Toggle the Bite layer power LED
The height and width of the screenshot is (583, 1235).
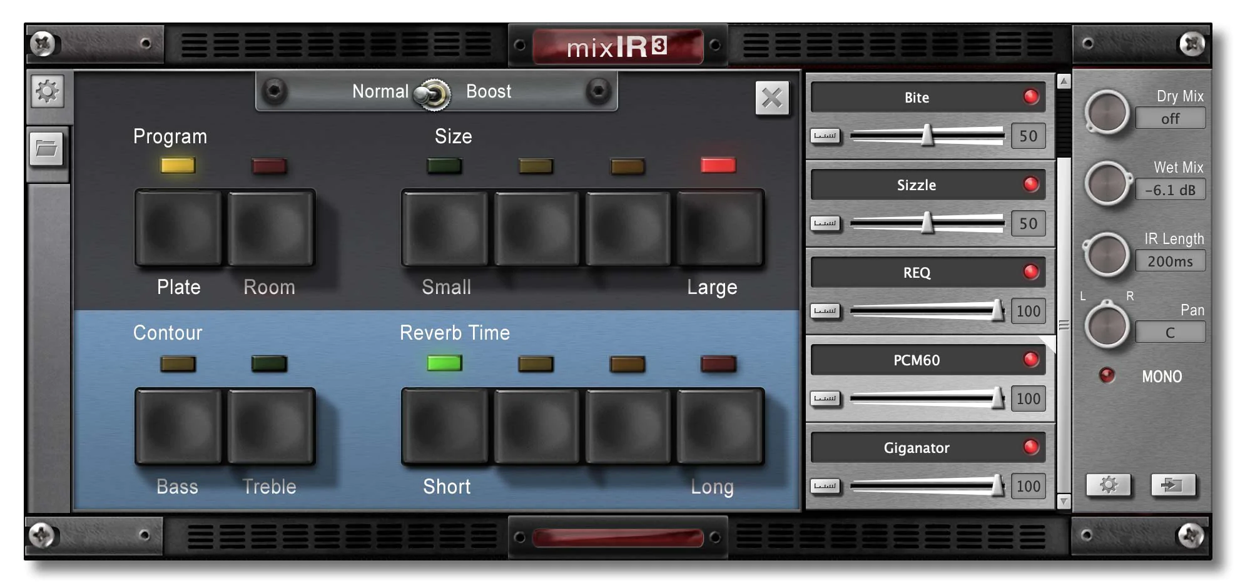click(1031, 97)
